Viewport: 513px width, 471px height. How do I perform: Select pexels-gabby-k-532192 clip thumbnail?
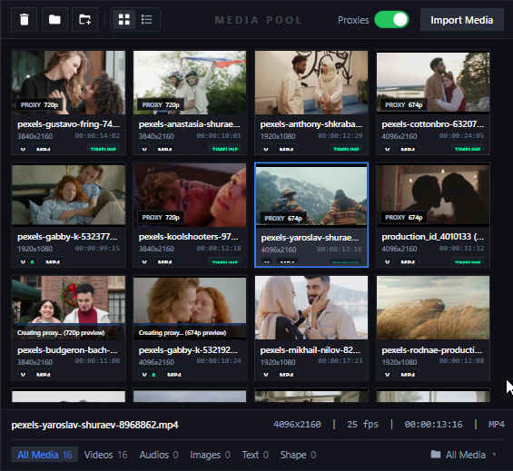190,308
